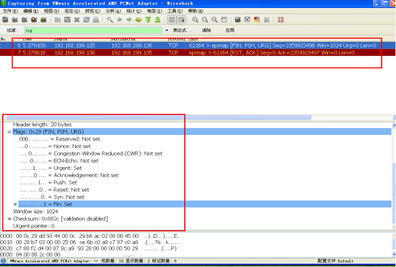Go to specific packet number icon
The image size is (396, 267).
(x=138, y=19)
